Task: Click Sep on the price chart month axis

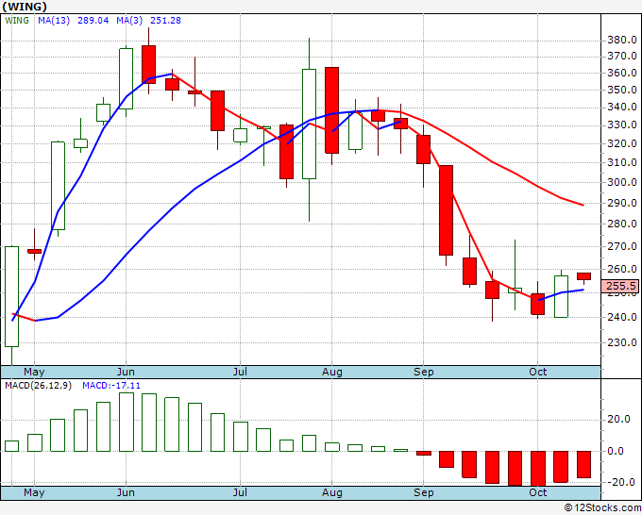Action: click(x=423, y=372)
